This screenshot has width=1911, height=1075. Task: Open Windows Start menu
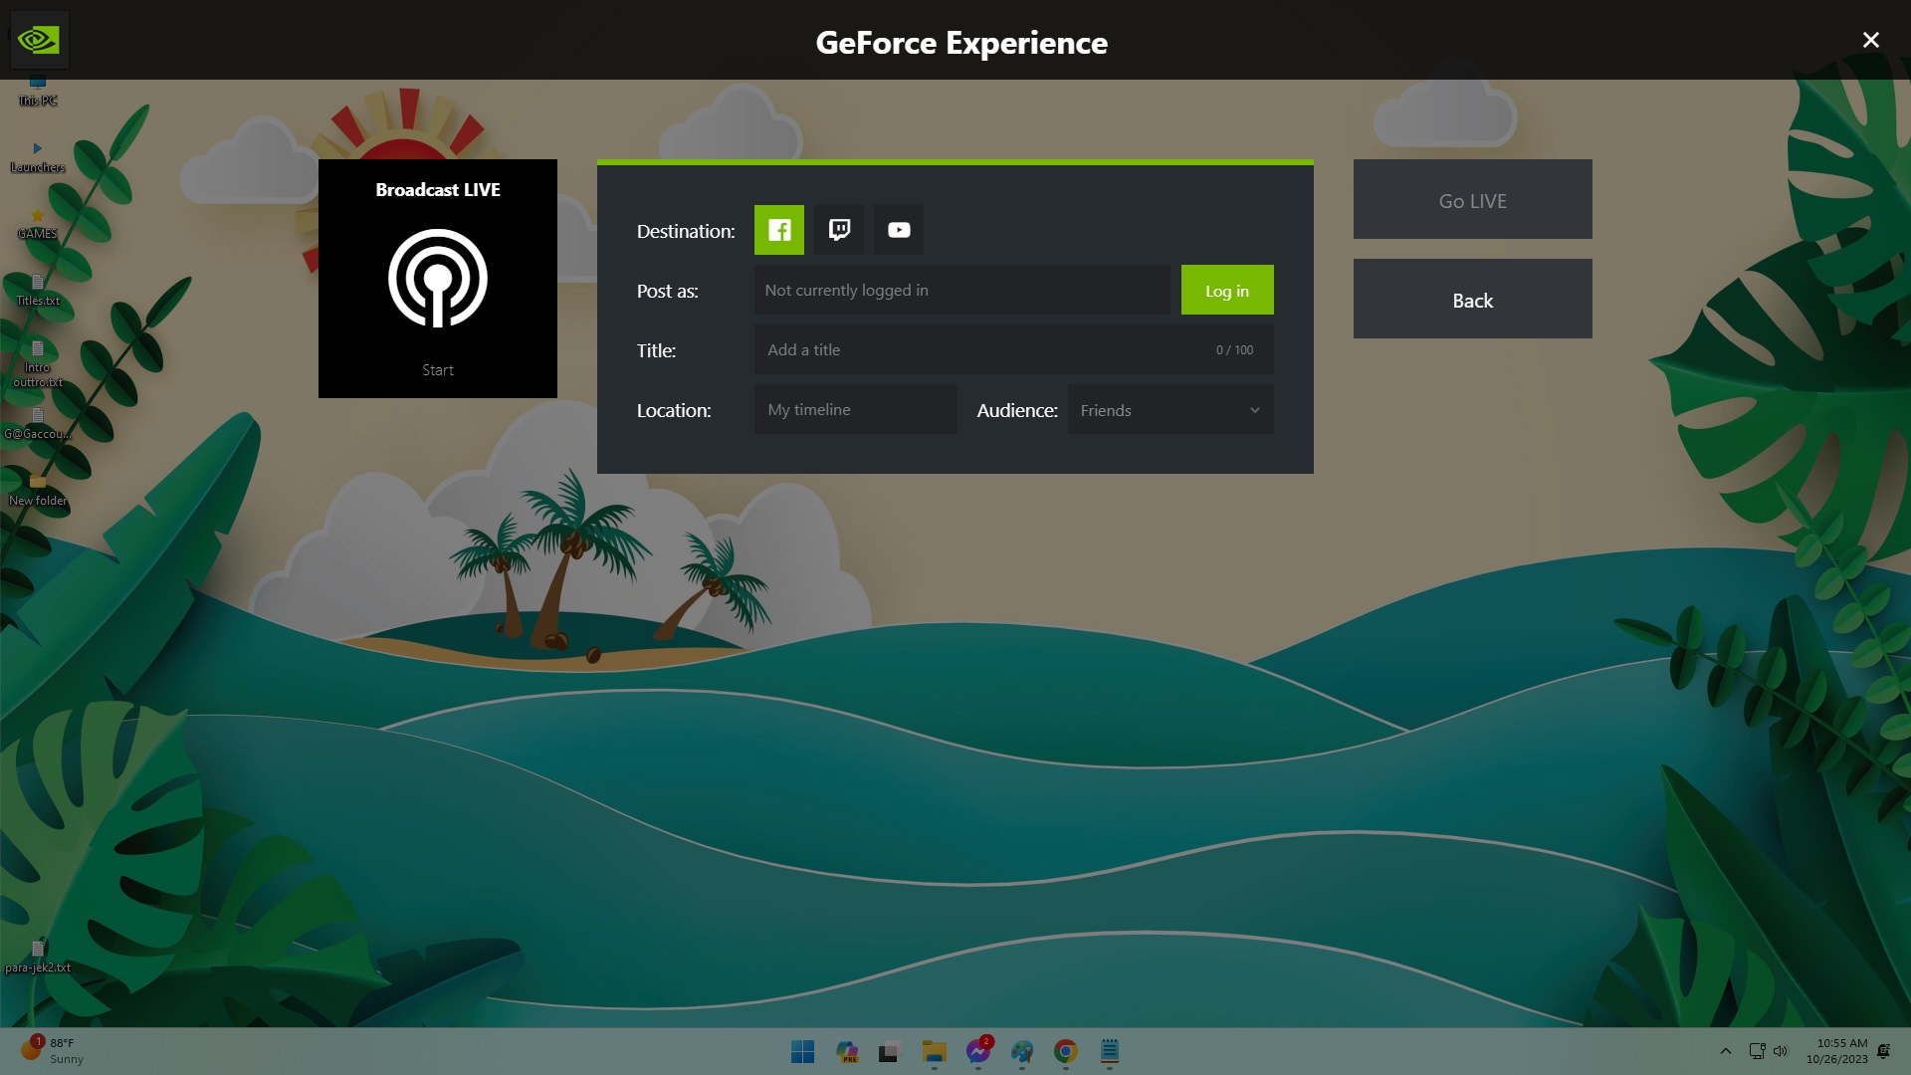click(x=802, y=1051)
